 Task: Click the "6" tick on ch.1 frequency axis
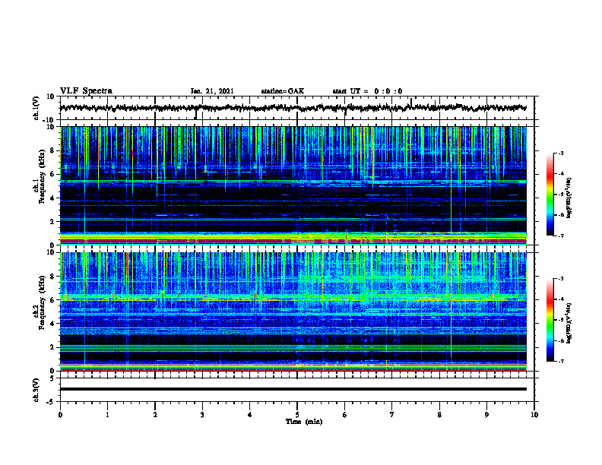(x=52, y=175)
